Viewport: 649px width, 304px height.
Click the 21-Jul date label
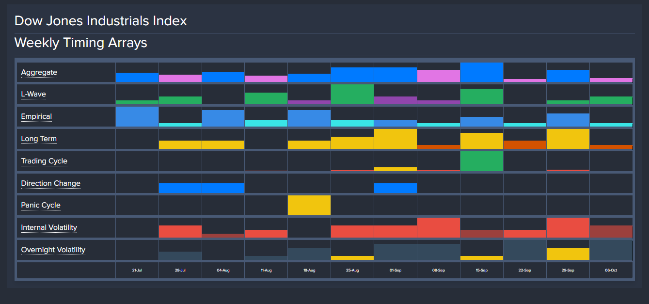click(x=137, y=270)
